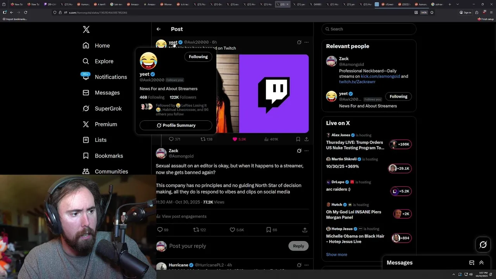Join Hutch live with +2K
This screenshot has width=496, height=279.
pyautogui.click(x=402, y=214)
